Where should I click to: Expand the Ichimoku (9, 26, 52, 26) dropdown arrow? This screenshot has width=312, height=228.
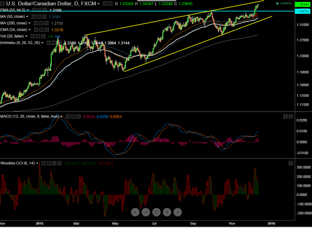pos(42,43)
